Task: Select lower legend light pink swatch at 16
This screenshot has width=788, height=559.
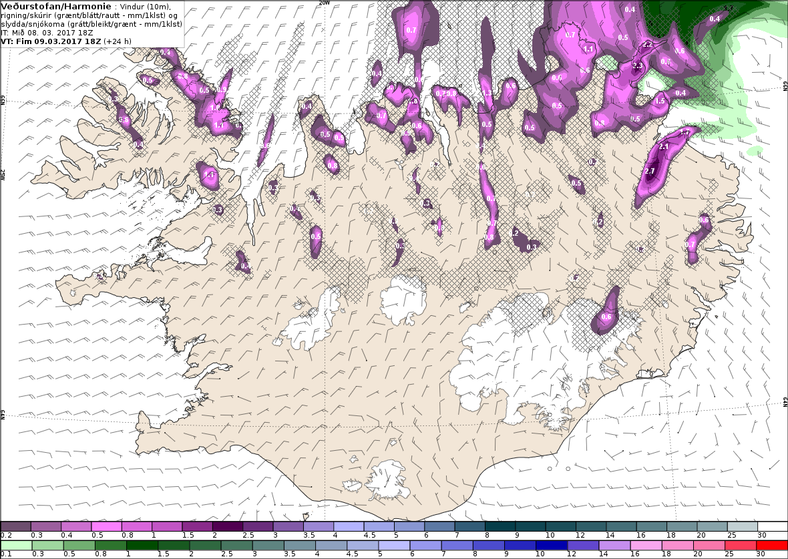Action: click(x=646, y=546)
